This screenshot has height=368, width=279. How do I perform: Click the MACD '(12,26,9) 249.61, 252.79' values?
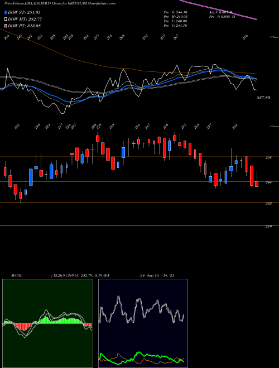pyautogui.click(x=73, y=275)
